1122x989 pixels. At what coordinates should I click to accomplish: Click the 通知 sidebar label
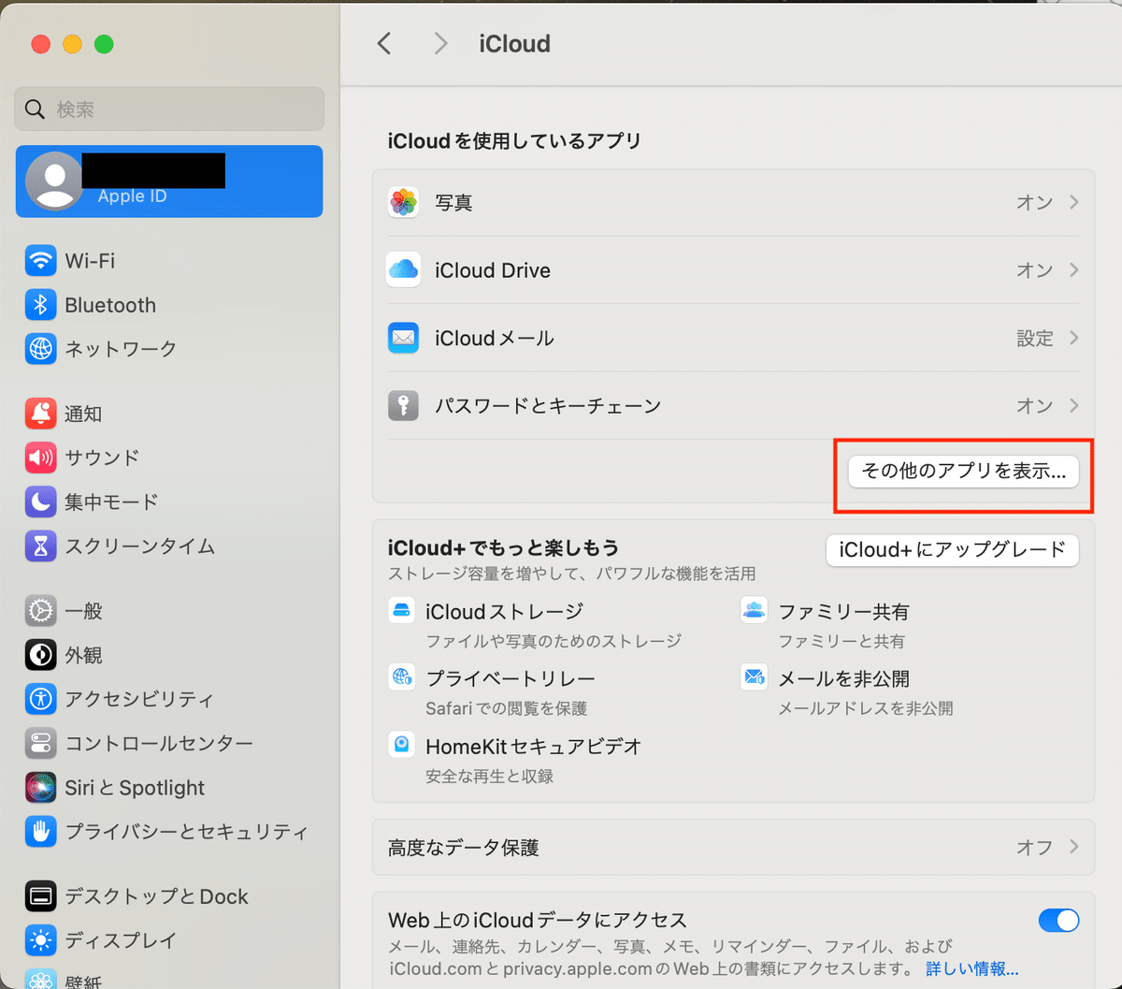(x=83, y=414)
